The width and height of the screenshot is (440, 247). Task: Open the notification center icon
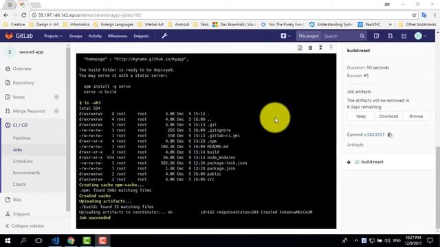430,241
